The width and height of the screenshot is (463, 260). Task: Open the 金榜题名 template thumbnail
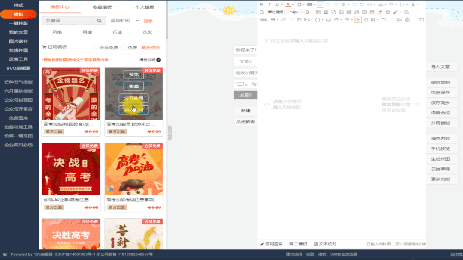coord(71,94)
